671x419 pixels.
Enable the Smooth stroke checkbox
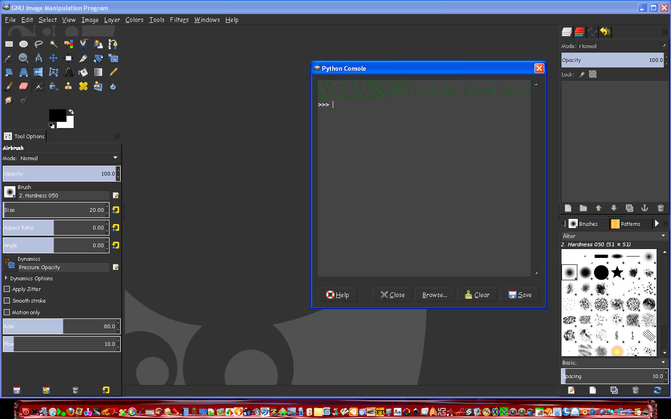7,301
